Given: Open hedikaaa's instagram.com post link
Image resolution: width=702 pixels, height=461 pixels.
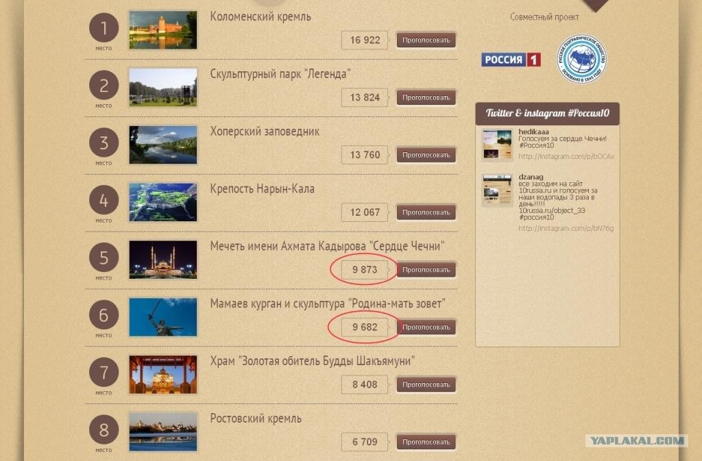Looking at the screenshot, I should pyautogui.click(x=566, y=156).
